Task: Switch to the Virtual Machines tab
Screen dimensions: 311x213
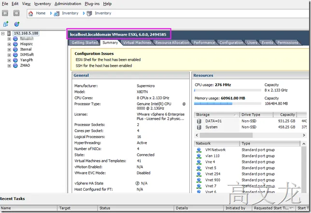Action: click(x=137, y=43)
